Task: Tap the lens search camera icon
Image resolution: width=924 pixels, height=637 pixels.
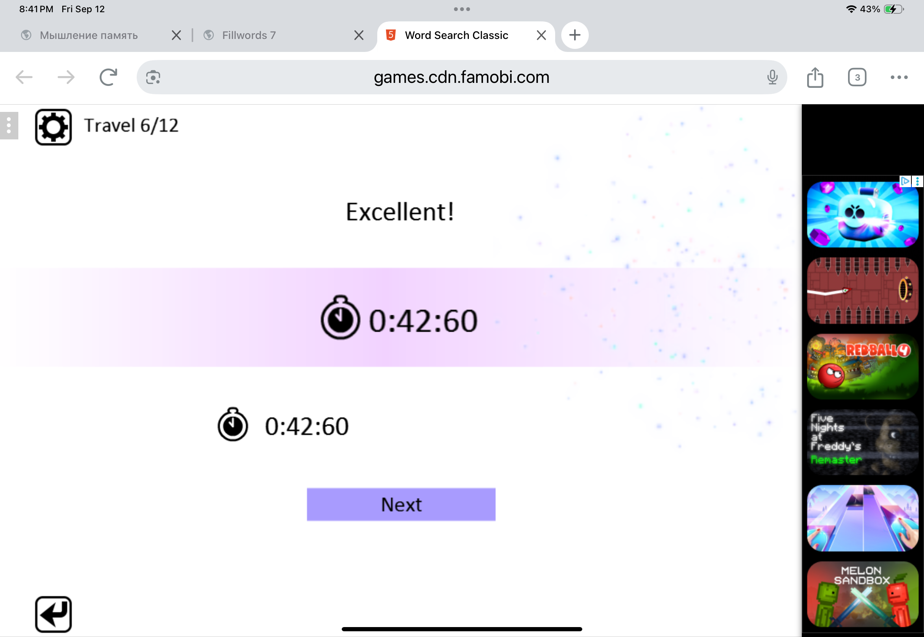Action: tap(153, 77)
